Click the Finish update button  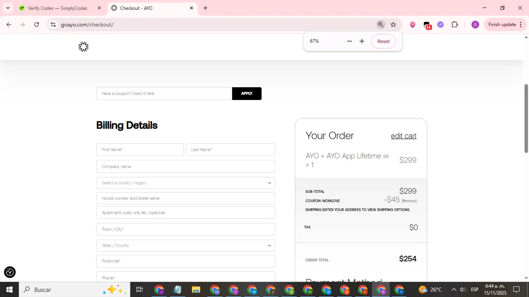[502, 24]
